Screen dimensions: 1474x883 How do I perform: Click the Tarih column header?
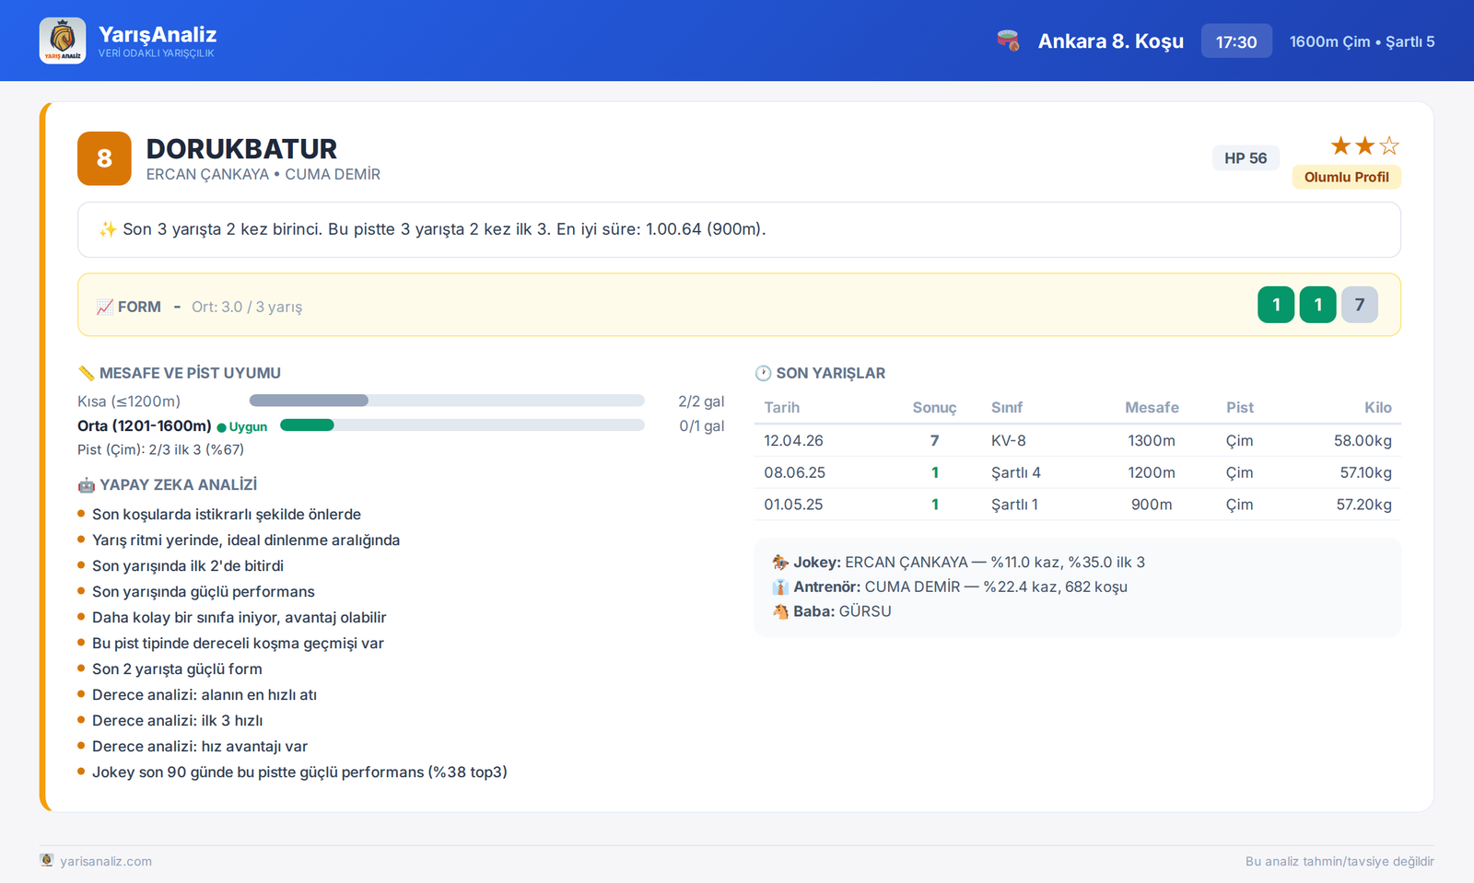781,407
